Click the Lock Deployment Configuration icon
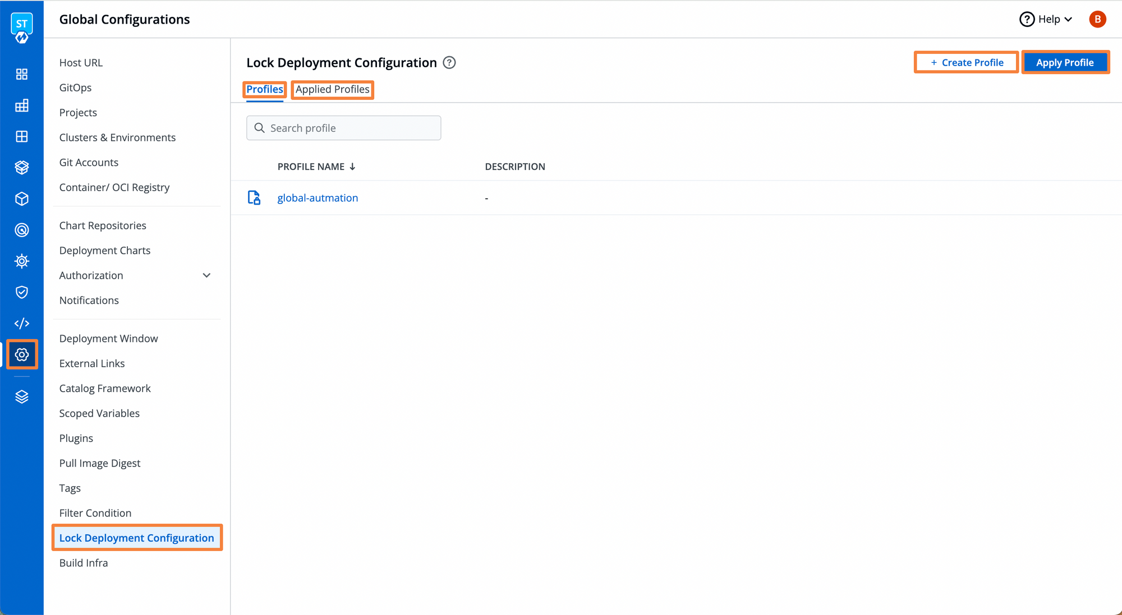1122x615 pixels. (256, 198)
